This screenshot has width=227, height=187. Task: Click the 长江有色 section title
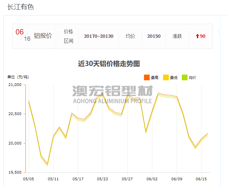pos(21,7)
